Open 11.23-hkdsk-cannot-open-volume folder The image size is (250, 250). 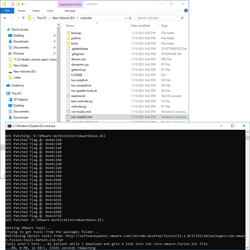click(35, 59)
